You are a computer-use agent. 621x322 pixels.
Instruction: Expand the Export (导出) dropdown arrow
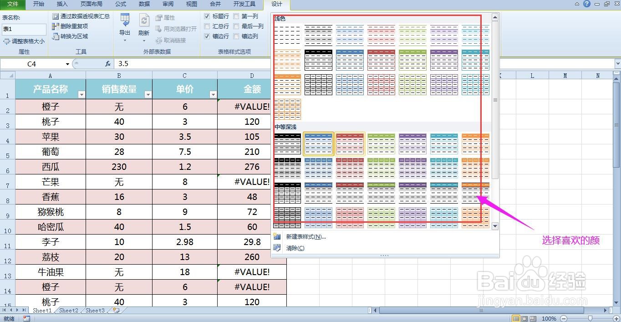[x=125, y=41]
